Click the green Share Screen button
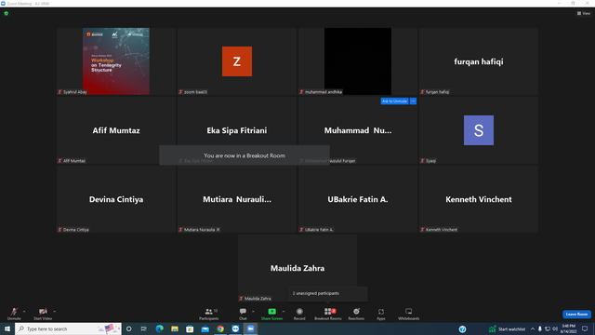Viewport: 595px width, 335px height. point(271,314)
